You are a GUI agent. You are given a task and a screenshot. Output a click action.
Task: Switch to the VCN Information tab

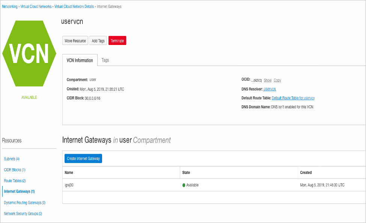(80, 60)
